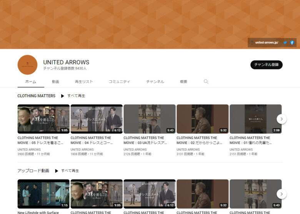Click the 2151 回視聴・1 年前 metadata
This screenshot has height=214, width=300.
243,154
